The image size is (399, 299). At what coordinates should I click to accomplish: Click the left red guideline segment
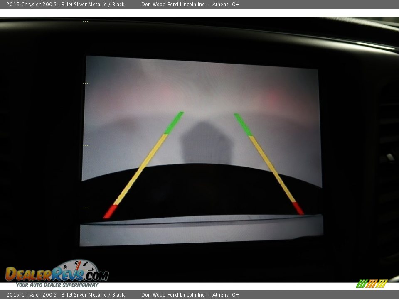tap(111, 211)
